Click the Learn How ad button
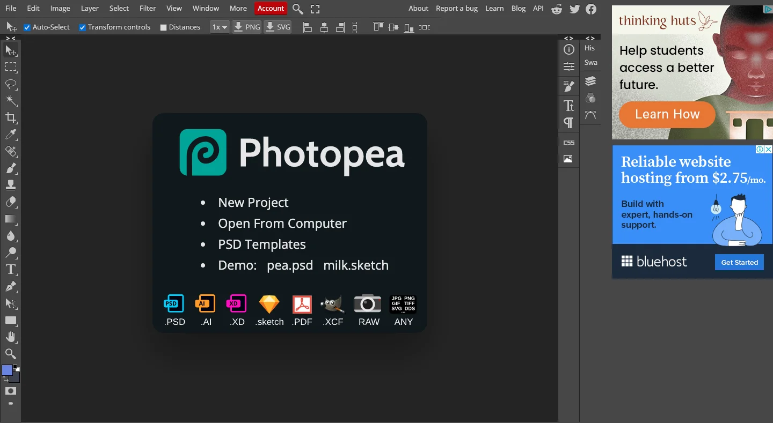 [667, 114]
